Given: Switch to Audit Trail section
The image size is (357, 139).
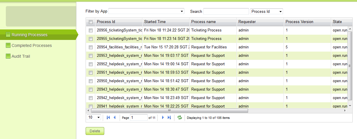Looking at the screenshot, I should [21, 56].
